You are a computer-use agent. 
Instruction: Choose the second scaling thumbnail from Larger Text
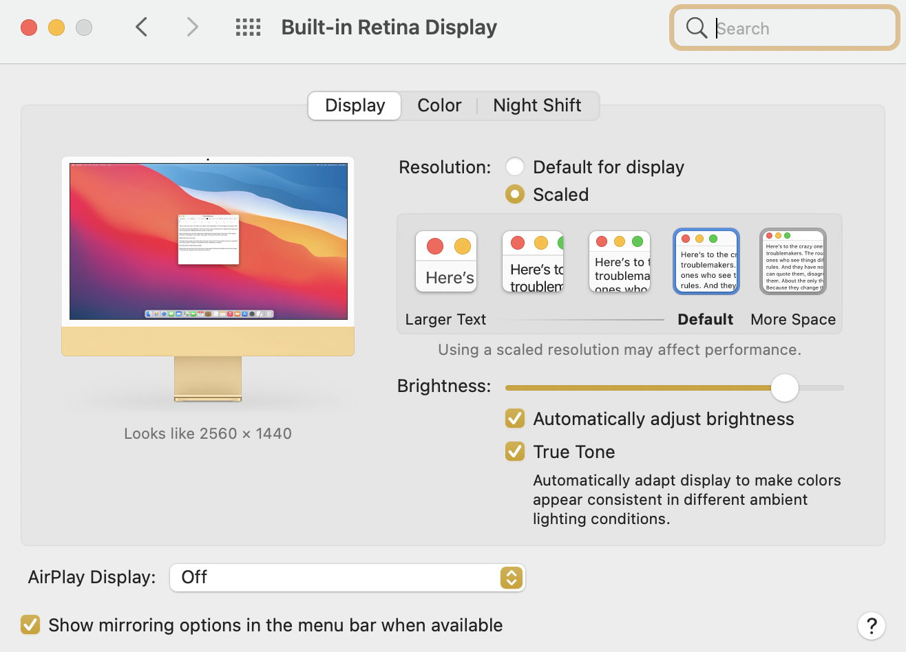pyautogui.click(x=533, y=261)
